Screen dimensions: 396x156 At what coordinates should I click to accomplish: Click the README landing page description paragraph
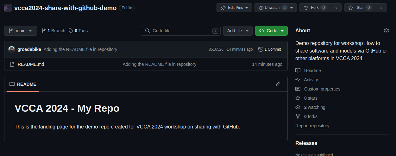click(127, 127)
